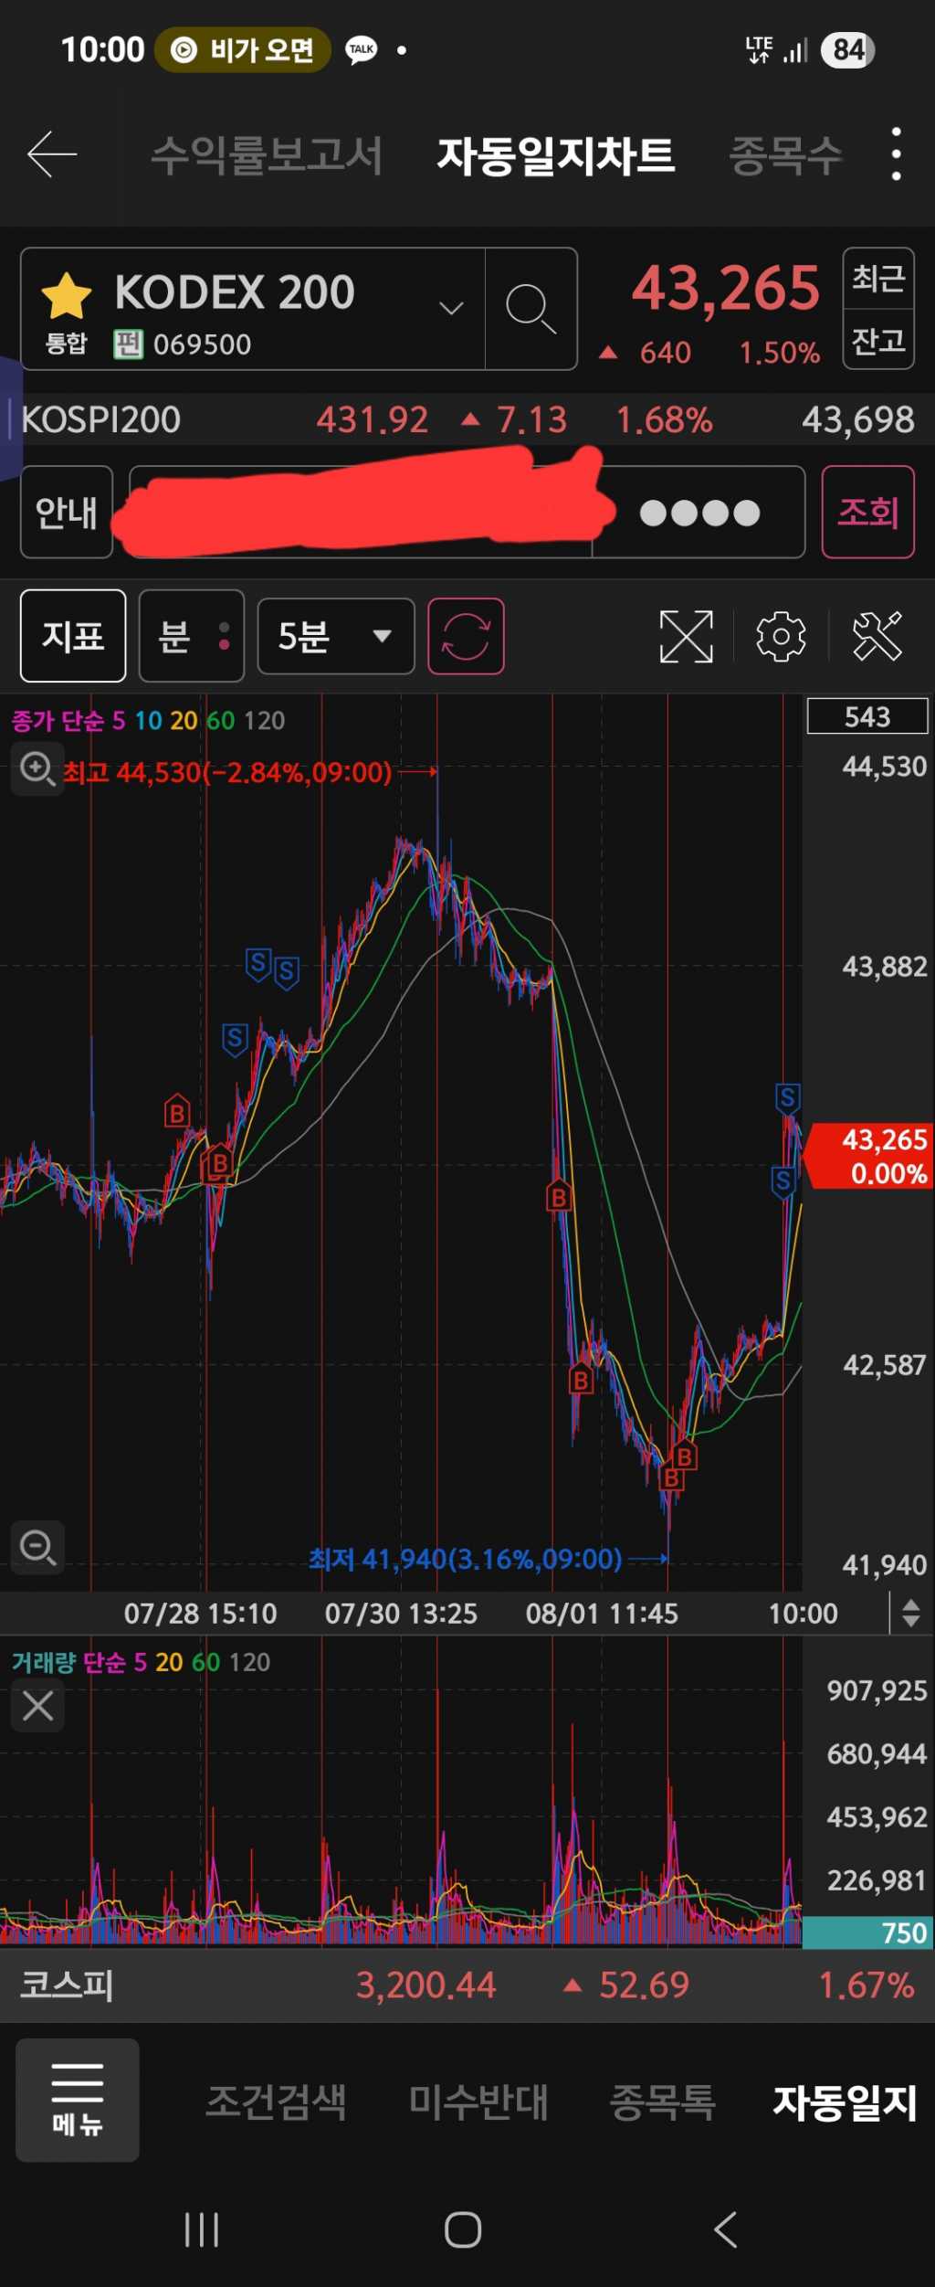The image size is (935, 2287).
Task: Tap the masked account password field
Action: click(699, 513)
